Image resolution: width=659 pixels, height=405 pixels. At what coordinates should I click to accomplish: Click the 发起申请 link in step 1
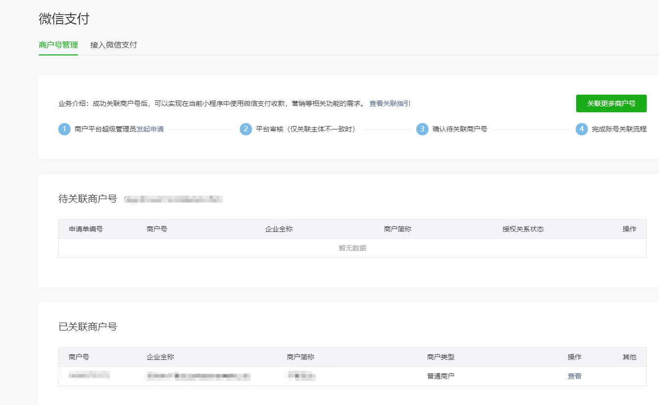(x=150, y=129)
